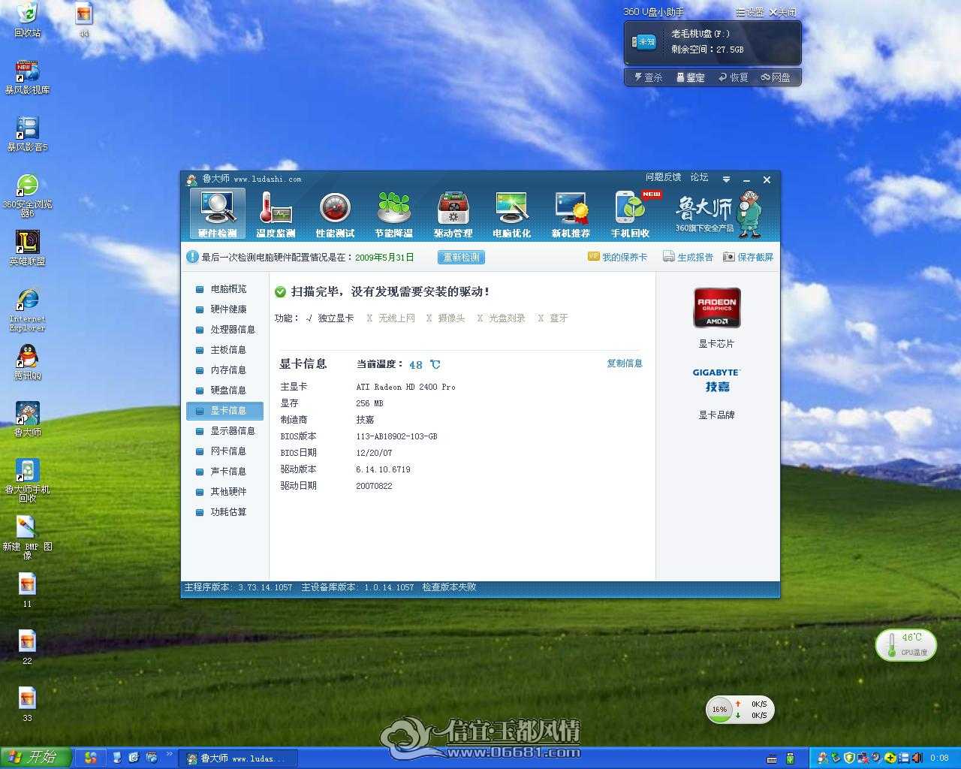Click 生成报告 to create a report
Image resolution: width=961 pixels, height=769 pixels.
click(x=688, y=257)
